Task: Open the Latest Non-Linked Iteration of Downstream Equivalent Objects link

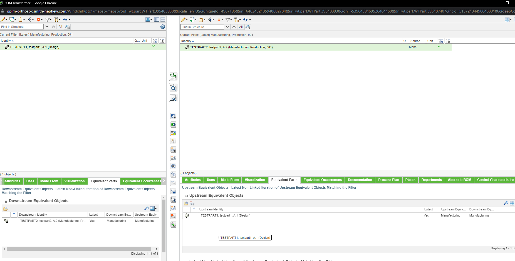Action: tap(105, 189)
